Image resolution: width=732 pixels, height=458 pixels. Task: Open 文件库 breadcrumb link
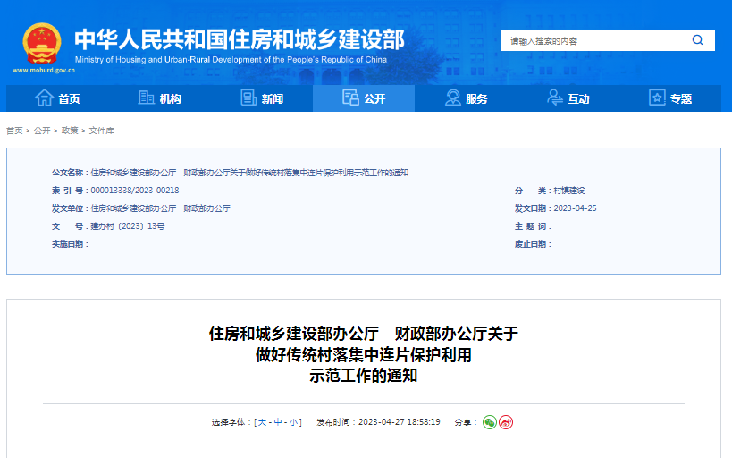pyautogui.click(x=102, y=131)
